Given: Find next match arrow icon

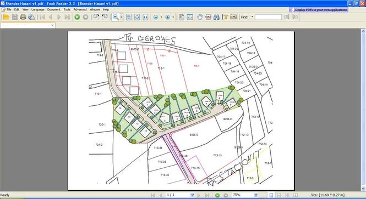Looking at the screenshot, I should click(x=295, y=17).
